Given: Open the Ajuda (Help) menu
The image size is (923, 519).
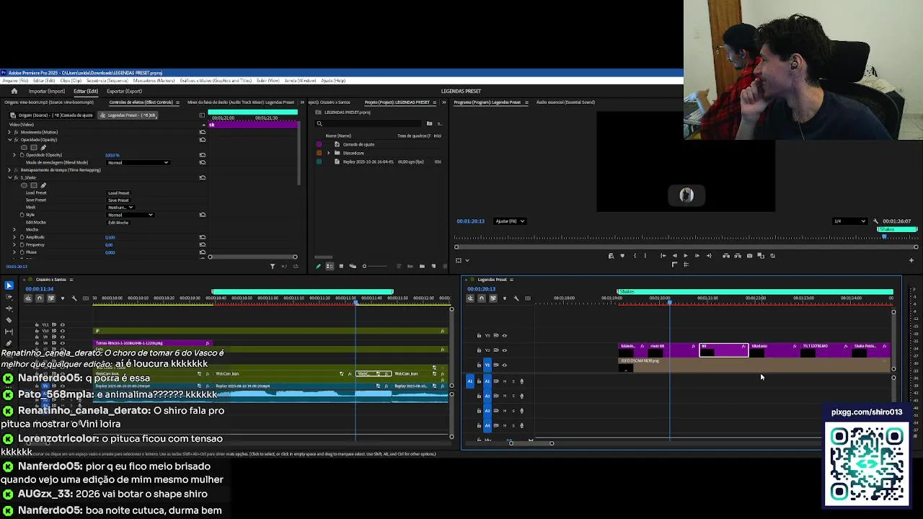Looking at the screenshot, I should pyautogui.click(x=333, y=80).
